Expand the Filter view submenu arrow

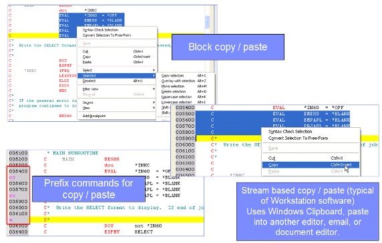click(x=154, y=89)
